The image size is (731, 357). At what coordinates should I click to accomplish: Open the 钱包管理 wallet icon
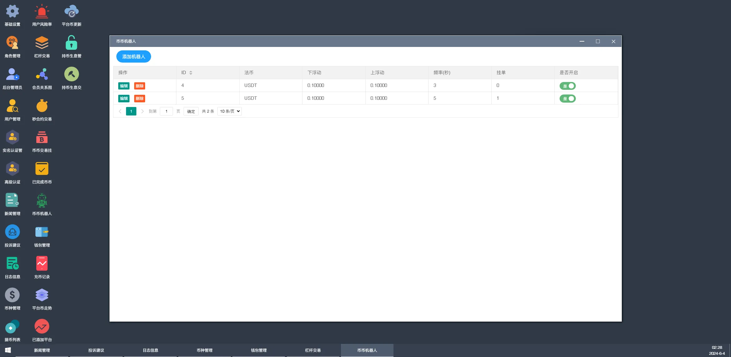coord(42,232)
